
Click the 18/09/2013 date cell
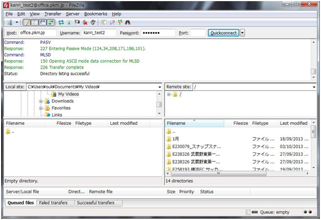[x=294, y=139]
